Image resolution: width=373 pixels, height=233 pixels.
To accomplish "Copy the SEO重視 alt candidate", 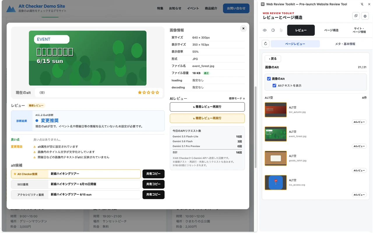I will [153, 184].
